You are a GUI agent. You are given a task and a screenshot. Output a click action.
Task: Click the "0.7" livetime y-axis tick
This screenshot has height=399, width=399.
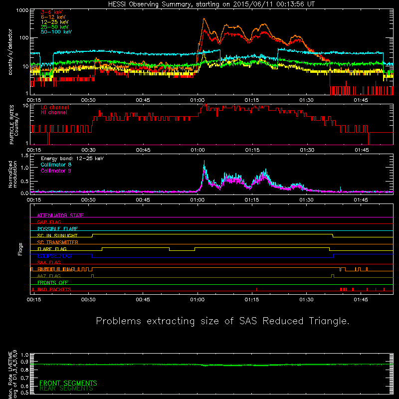click(x=24, y=378)
